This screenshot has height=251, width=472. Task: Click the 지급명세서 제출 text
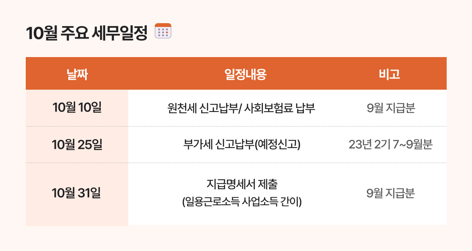(x=242, y=185)
